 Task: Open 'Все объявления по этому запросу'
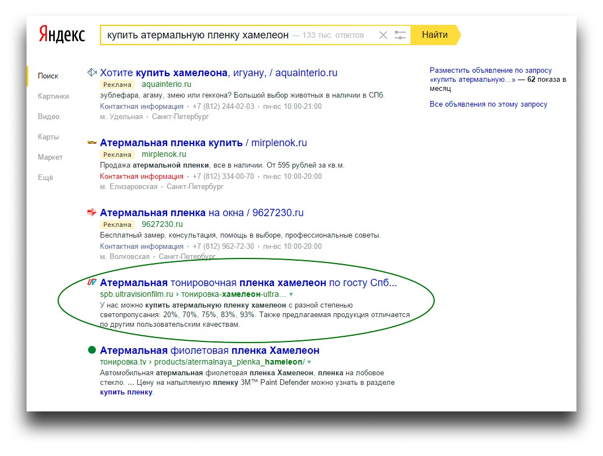pyautogui.click(x=488, y=104)
